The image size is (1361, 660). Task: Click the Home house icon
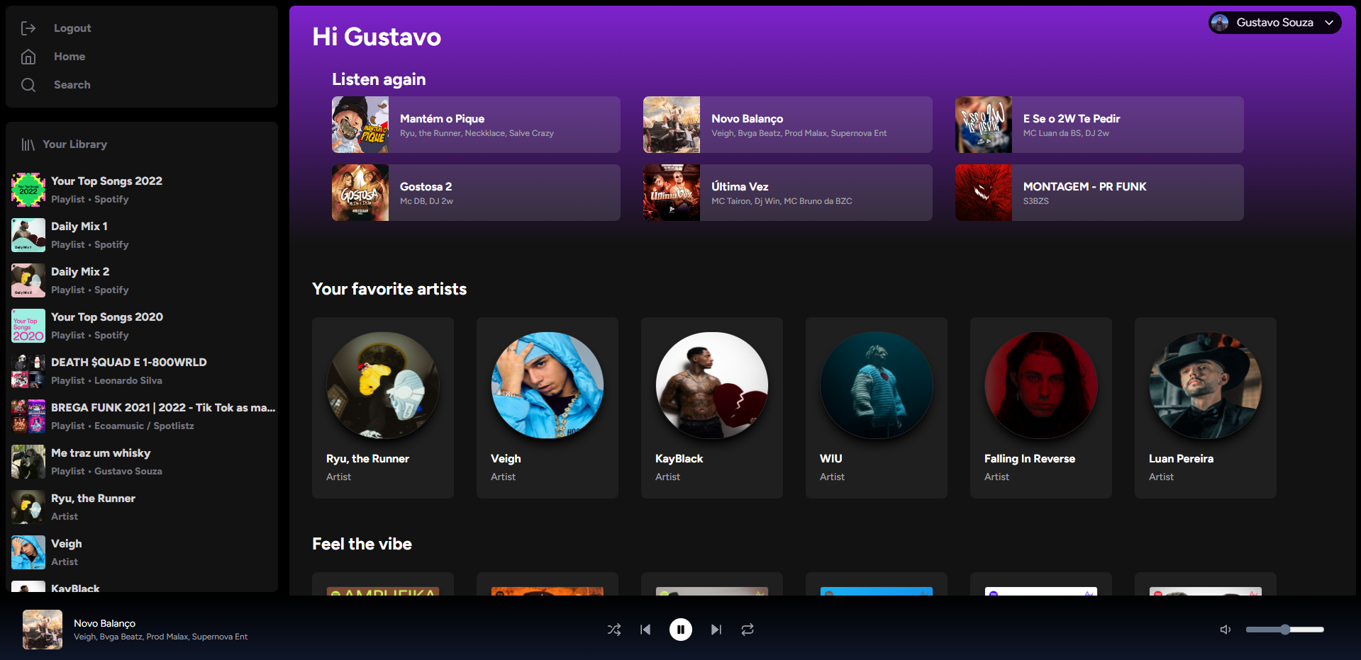[28, 57]
